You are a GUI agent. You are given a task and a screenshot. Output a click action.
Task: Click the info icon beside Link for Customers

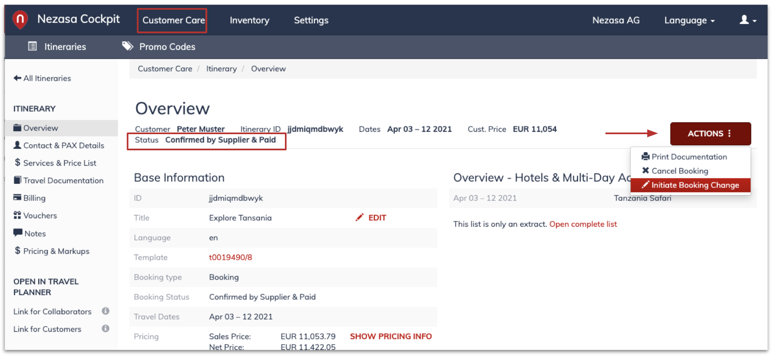pyautogui.click(x=106, y=328)
